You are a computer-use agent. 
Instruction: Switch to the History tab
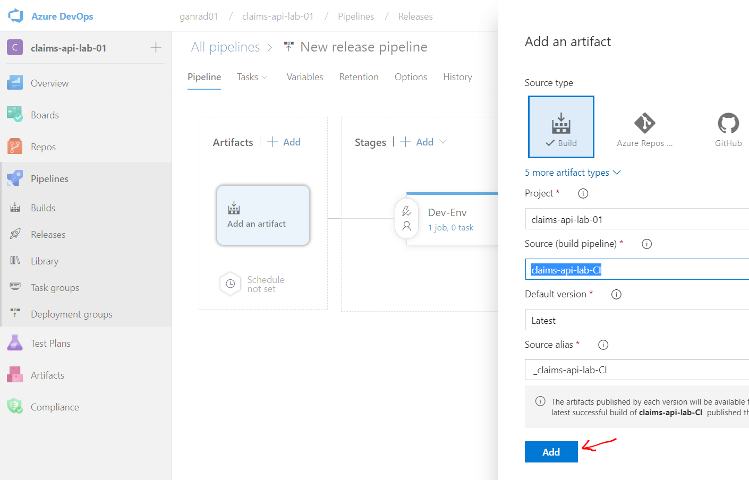[457, 77]
